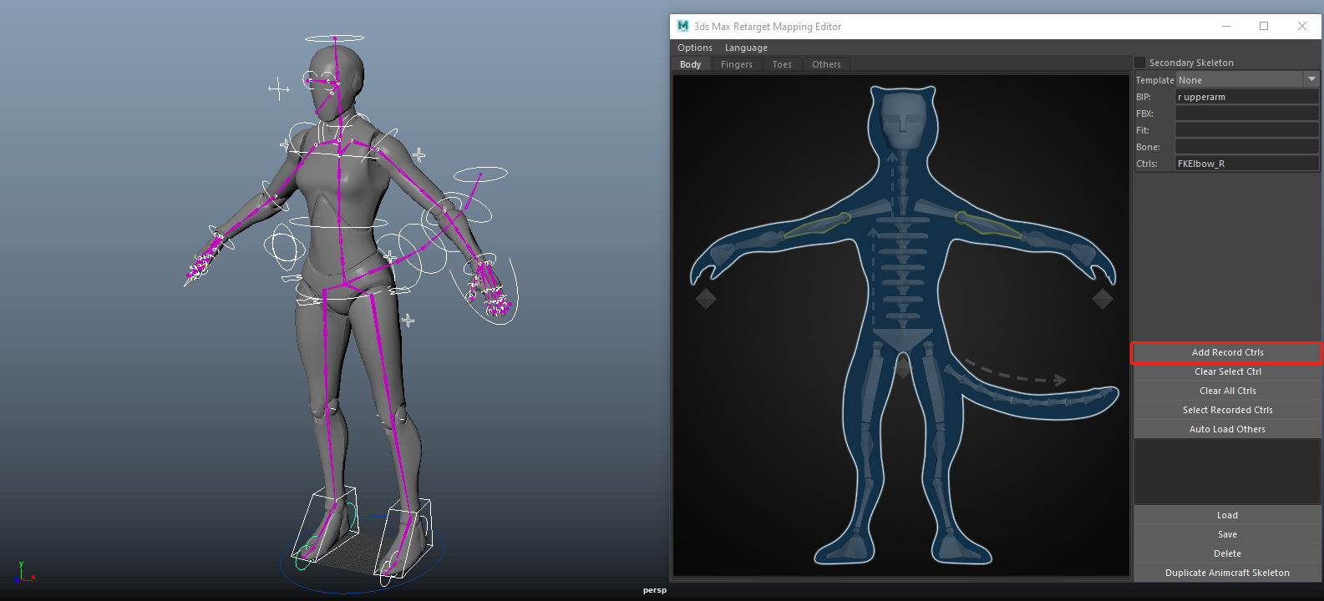1324x601 pixels.
Task: Click the head halo control in the viewport
Action: [334, 38]
